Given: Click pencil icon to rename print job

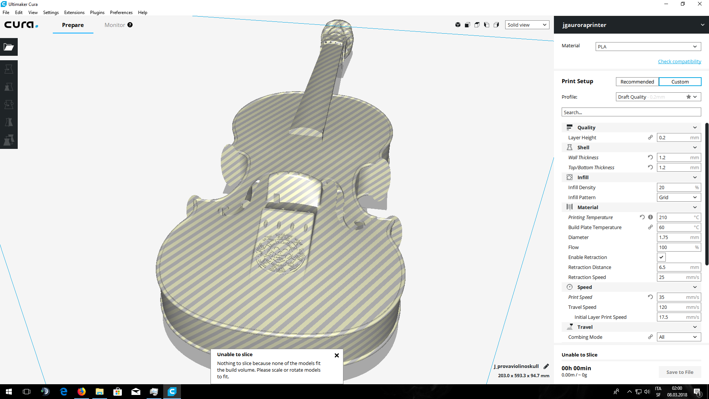Looking at the screenshot, I should pyautogui.click(x=546, y=366).
